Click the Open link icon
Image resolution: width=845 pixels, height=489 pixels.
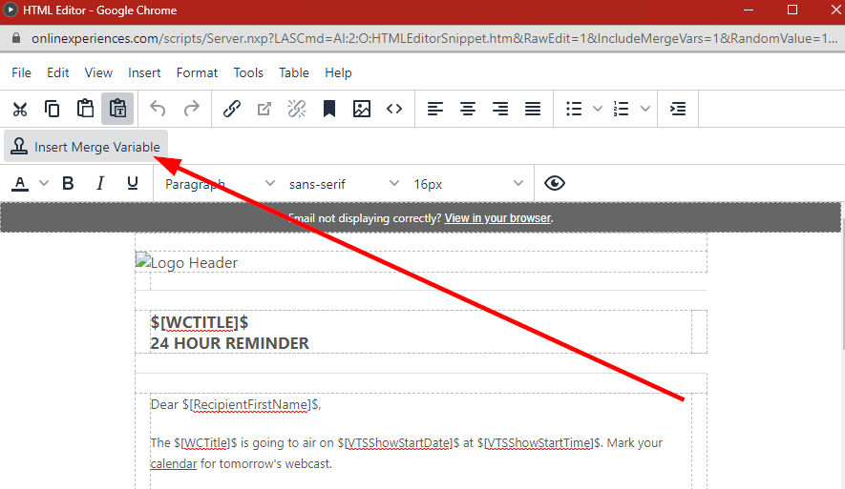[x=264, y=110]
